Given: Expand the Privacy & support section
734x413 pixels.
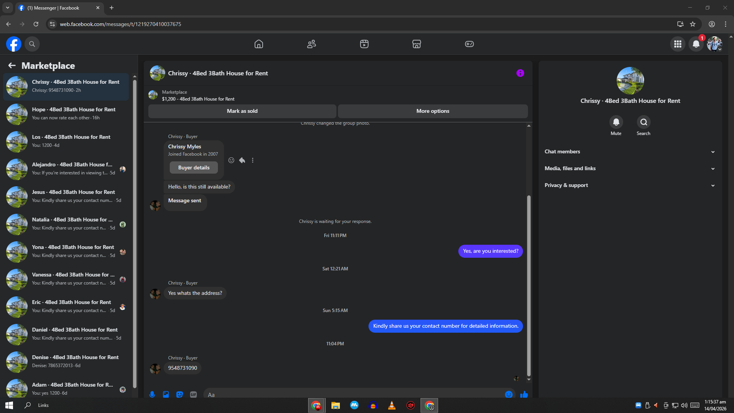Looking at the screenshot, I should (x=630, y=185).
